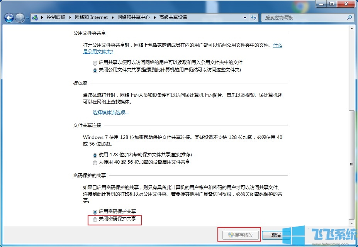Open the address bar dropdown arrow
358x247 pixels.
click(244, 17)
